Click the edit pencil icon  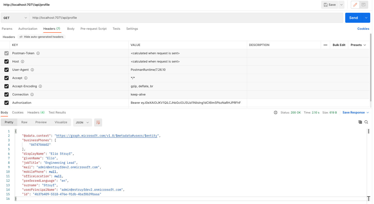355,5
